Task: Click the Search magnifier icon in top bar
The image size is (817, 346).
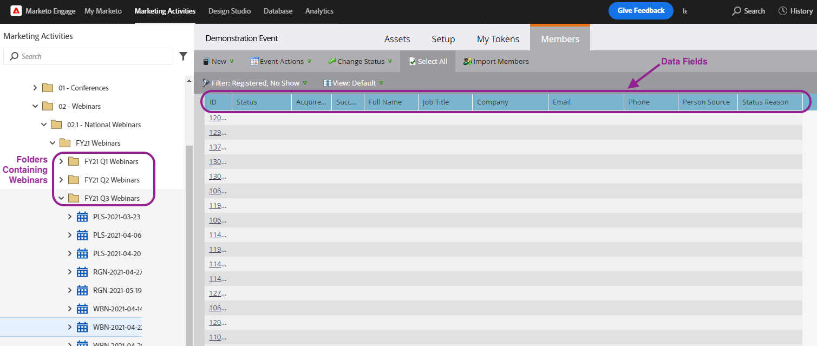Action: (736, 11)
